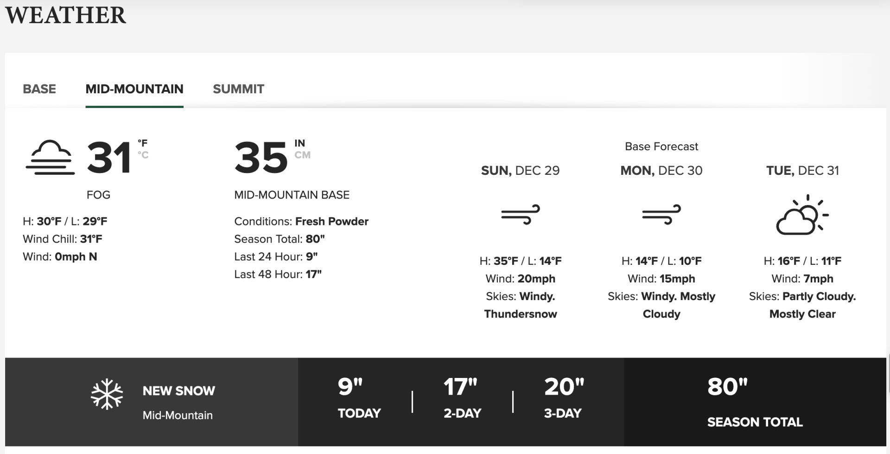Viewport: 890px width, 454px height.
Task: Click the Base Forecast label
Action: [661, 147]
